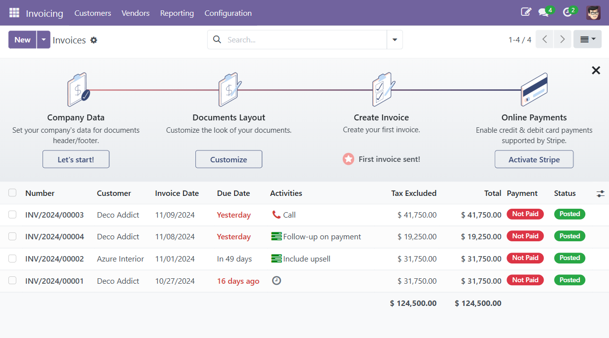
Task: Expand the list view switcher dropdown
Action: pos(587,39)
